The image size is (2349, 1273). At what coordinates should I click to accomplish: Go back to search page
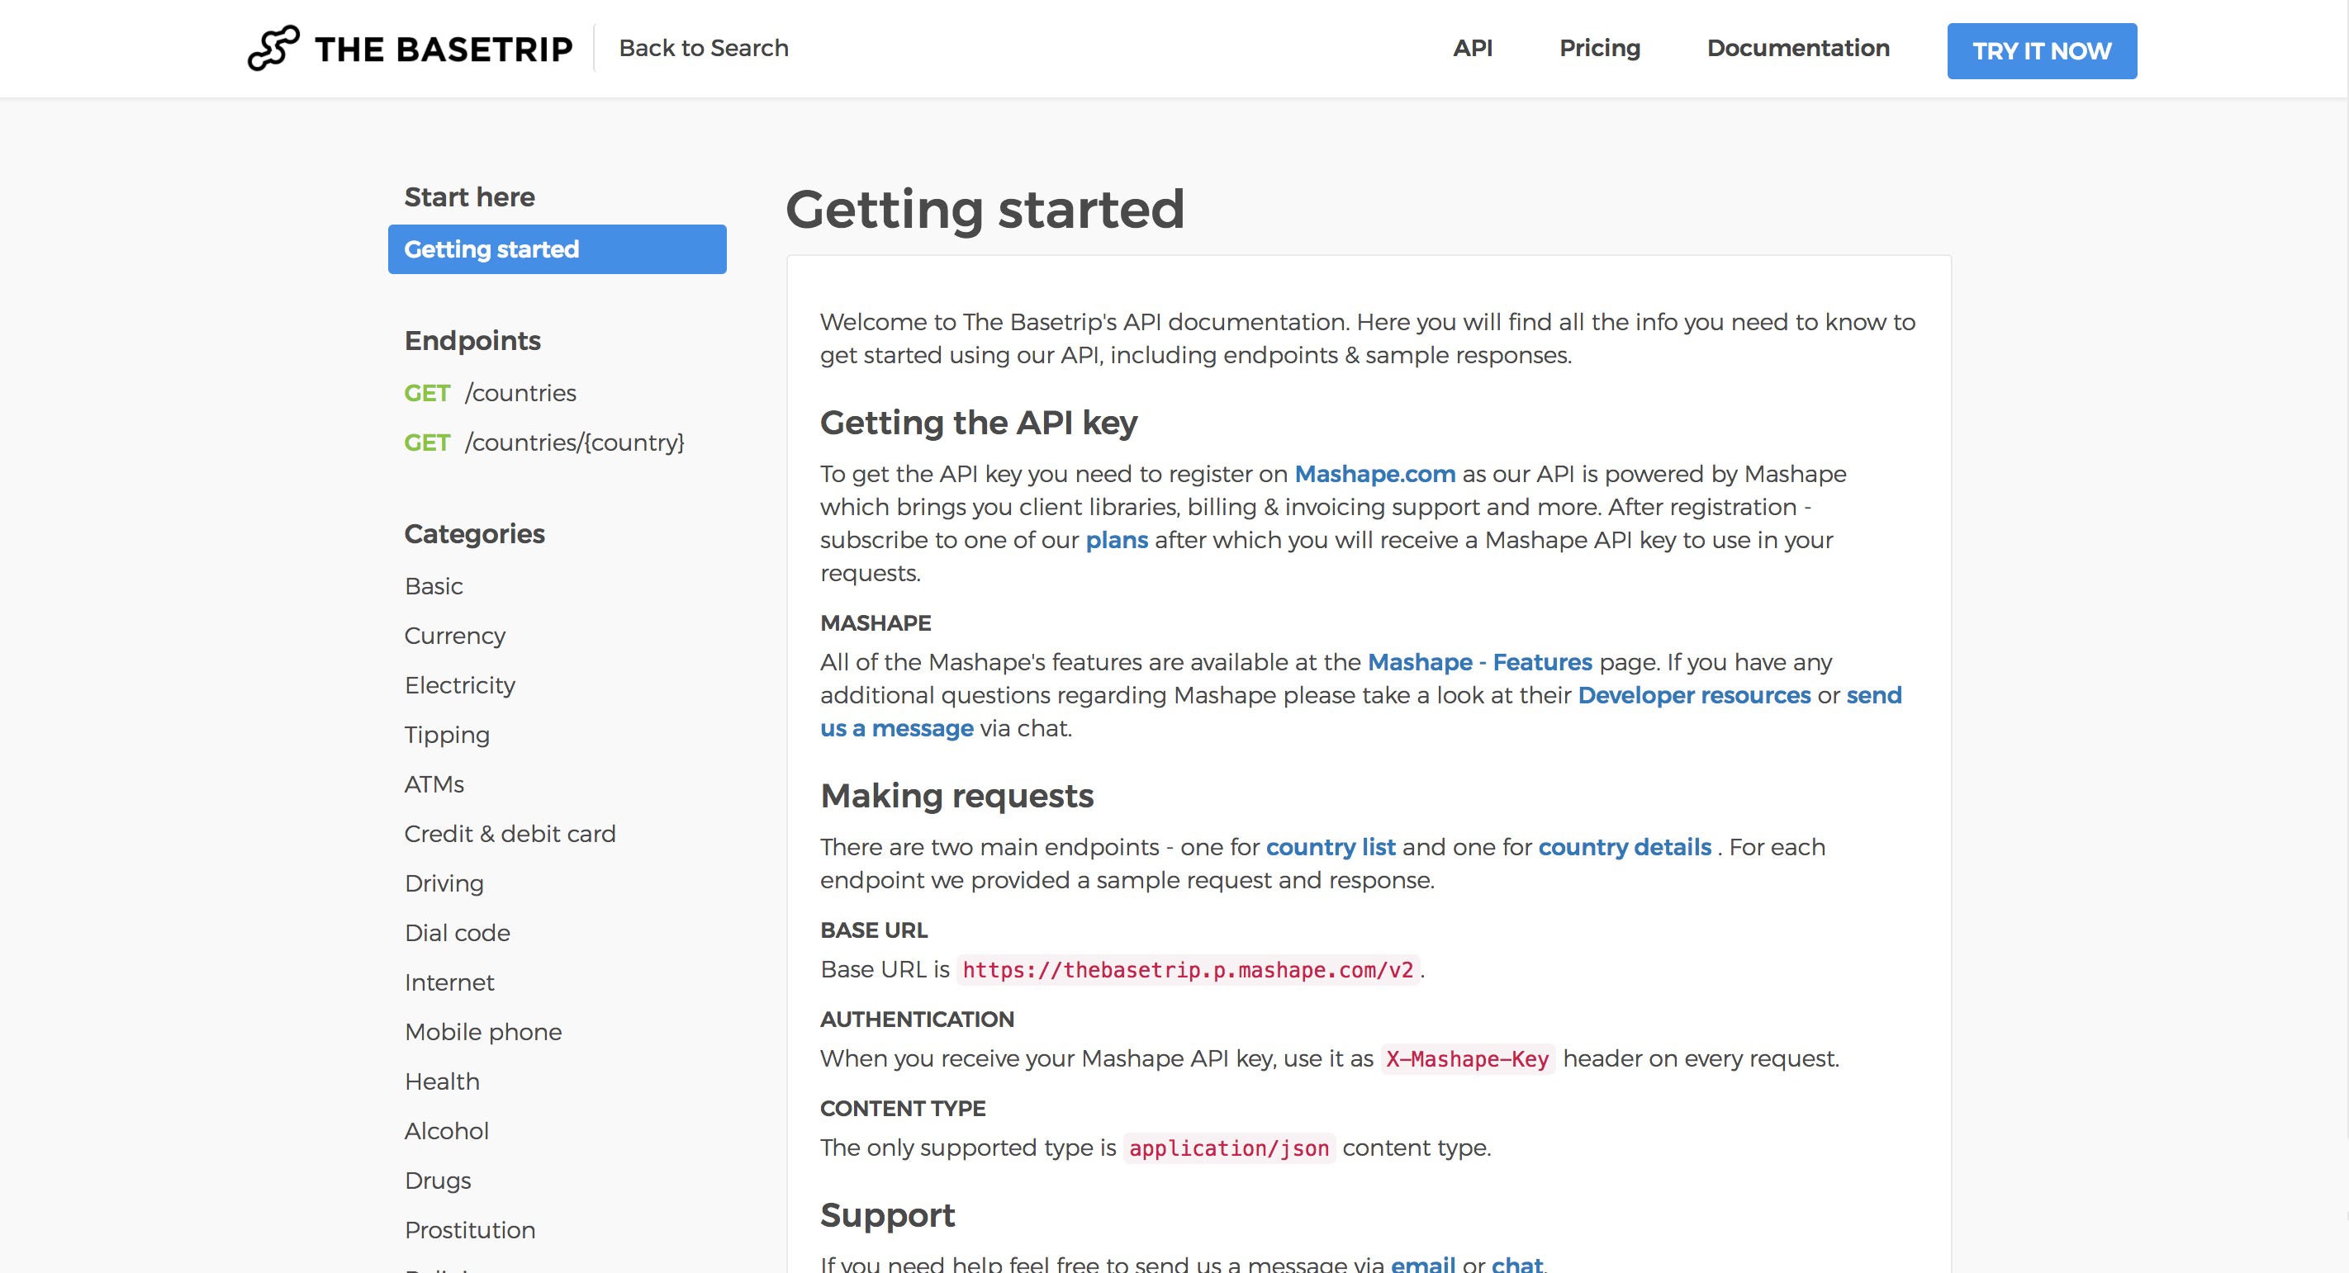click(703, 49)
